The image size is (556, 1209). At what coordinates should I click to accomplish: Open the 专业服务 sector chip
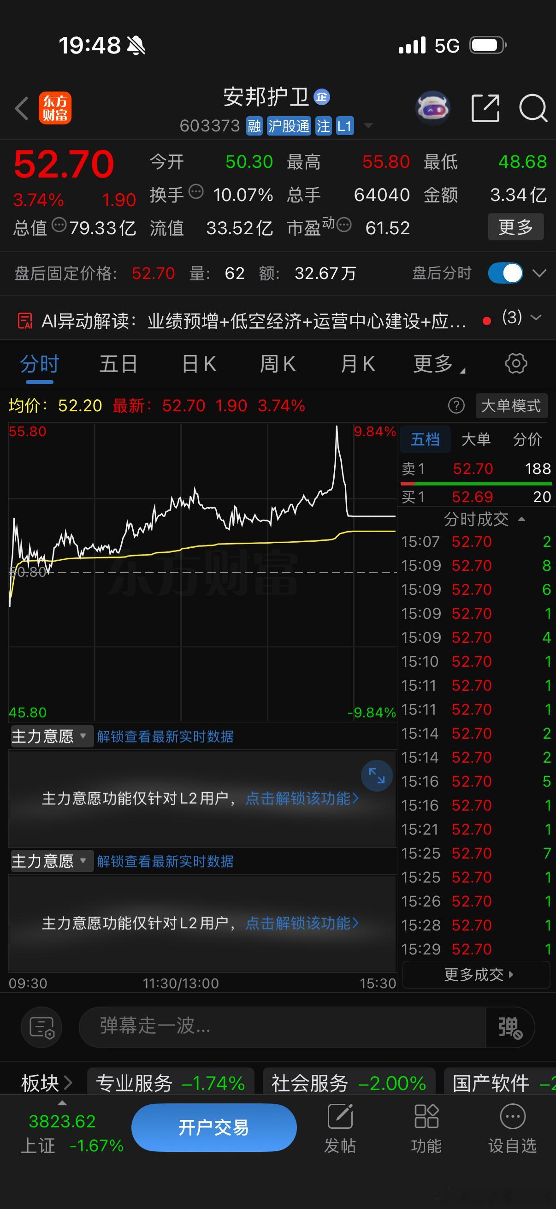pyautogui.click(x=171, y=1083)
